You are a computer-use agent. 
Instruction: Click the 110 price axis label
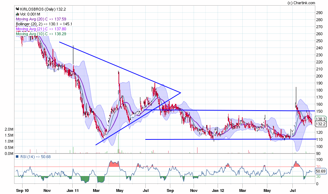[x=319, y=139]
